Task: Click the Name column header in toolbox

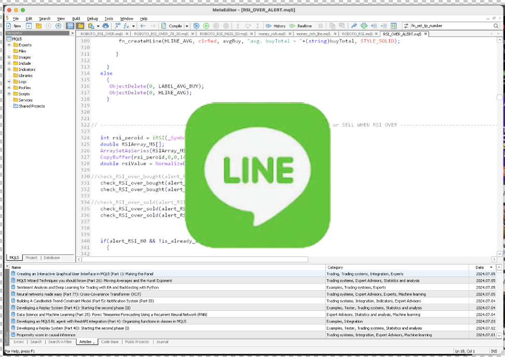Action: coord(168,267)
